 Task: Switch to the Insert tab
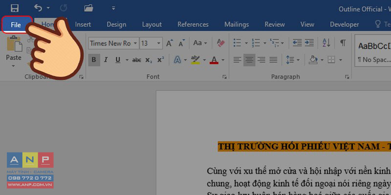click(83, 24)
